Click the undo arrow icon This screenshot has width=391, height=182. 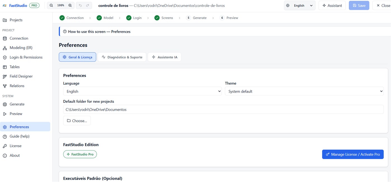click(x=80, y=5)
